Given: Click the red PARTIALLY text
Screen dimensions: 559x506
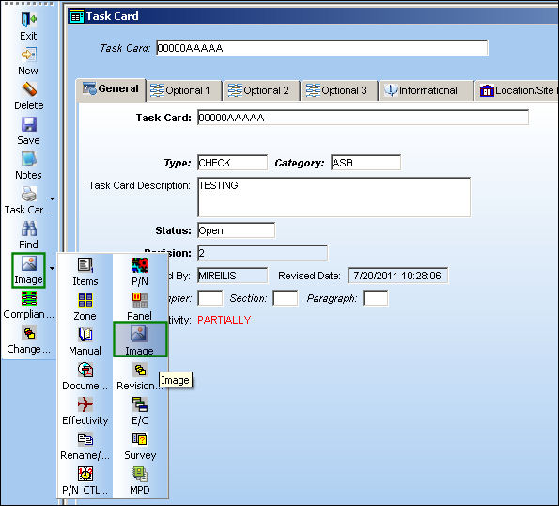Looking at the screenshot, I should click(x=225, y=320).
